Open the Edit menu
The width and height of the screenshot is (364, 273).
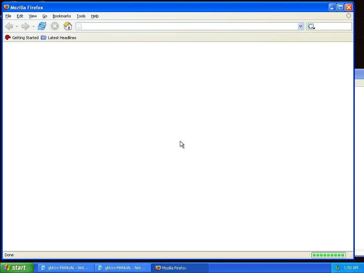tap(20, 16)
